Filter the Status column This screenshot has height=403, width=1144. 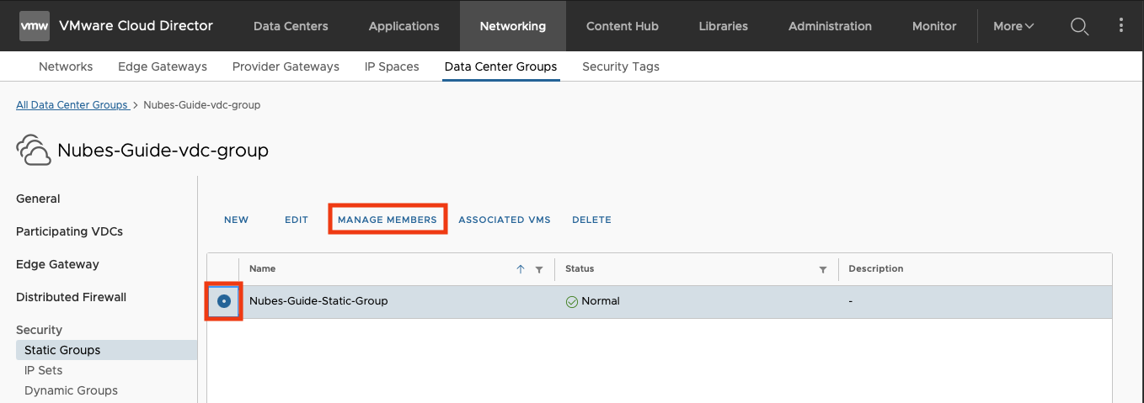(823, 269)
